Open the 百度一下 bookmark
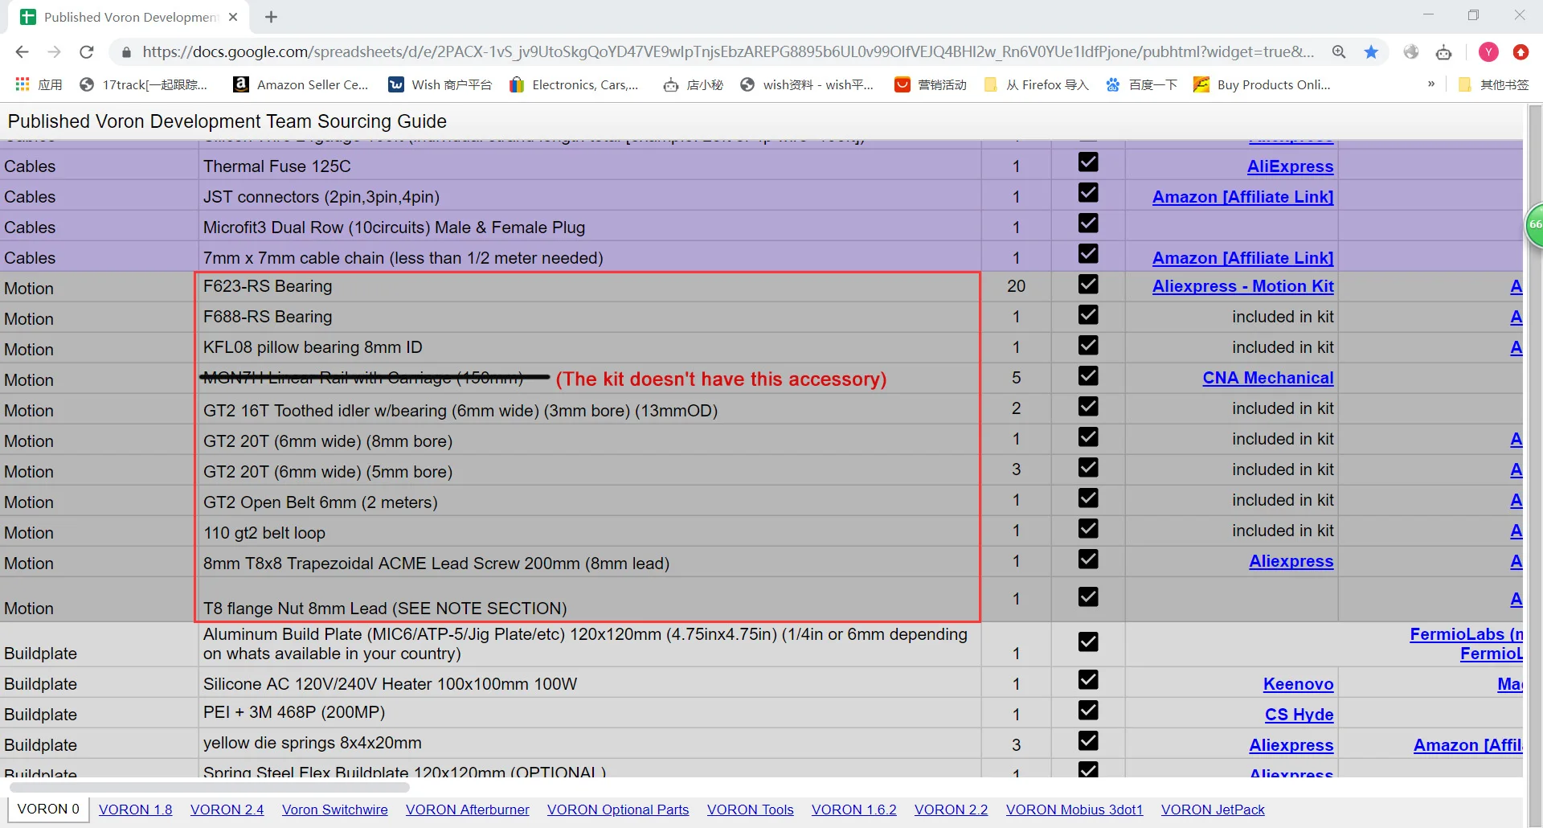This screenshot has height=828, width=1543. 1141,84
